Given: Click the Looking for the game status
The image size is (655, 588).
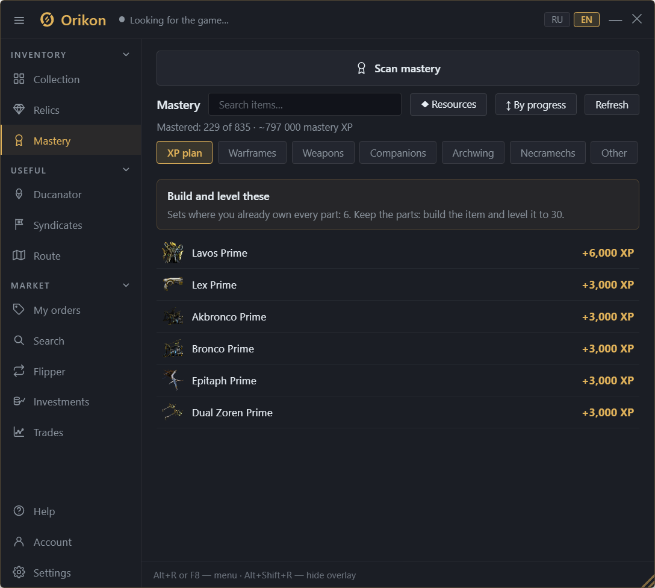Looking at the screenshot, I should (x=179, y=20).
